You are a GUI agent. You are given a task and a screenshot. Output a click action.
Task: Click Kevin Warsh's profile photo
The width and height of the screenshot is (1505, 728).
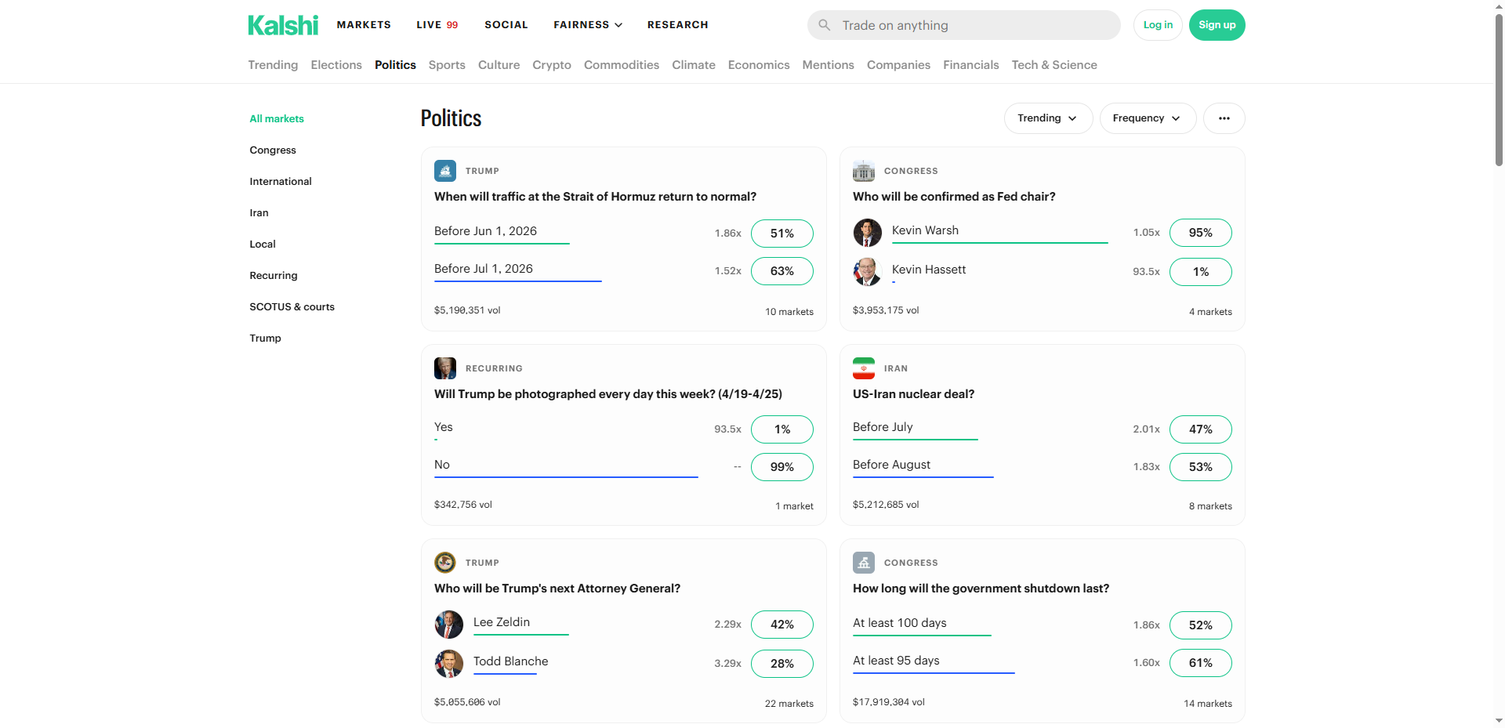[x=868, y=233]
